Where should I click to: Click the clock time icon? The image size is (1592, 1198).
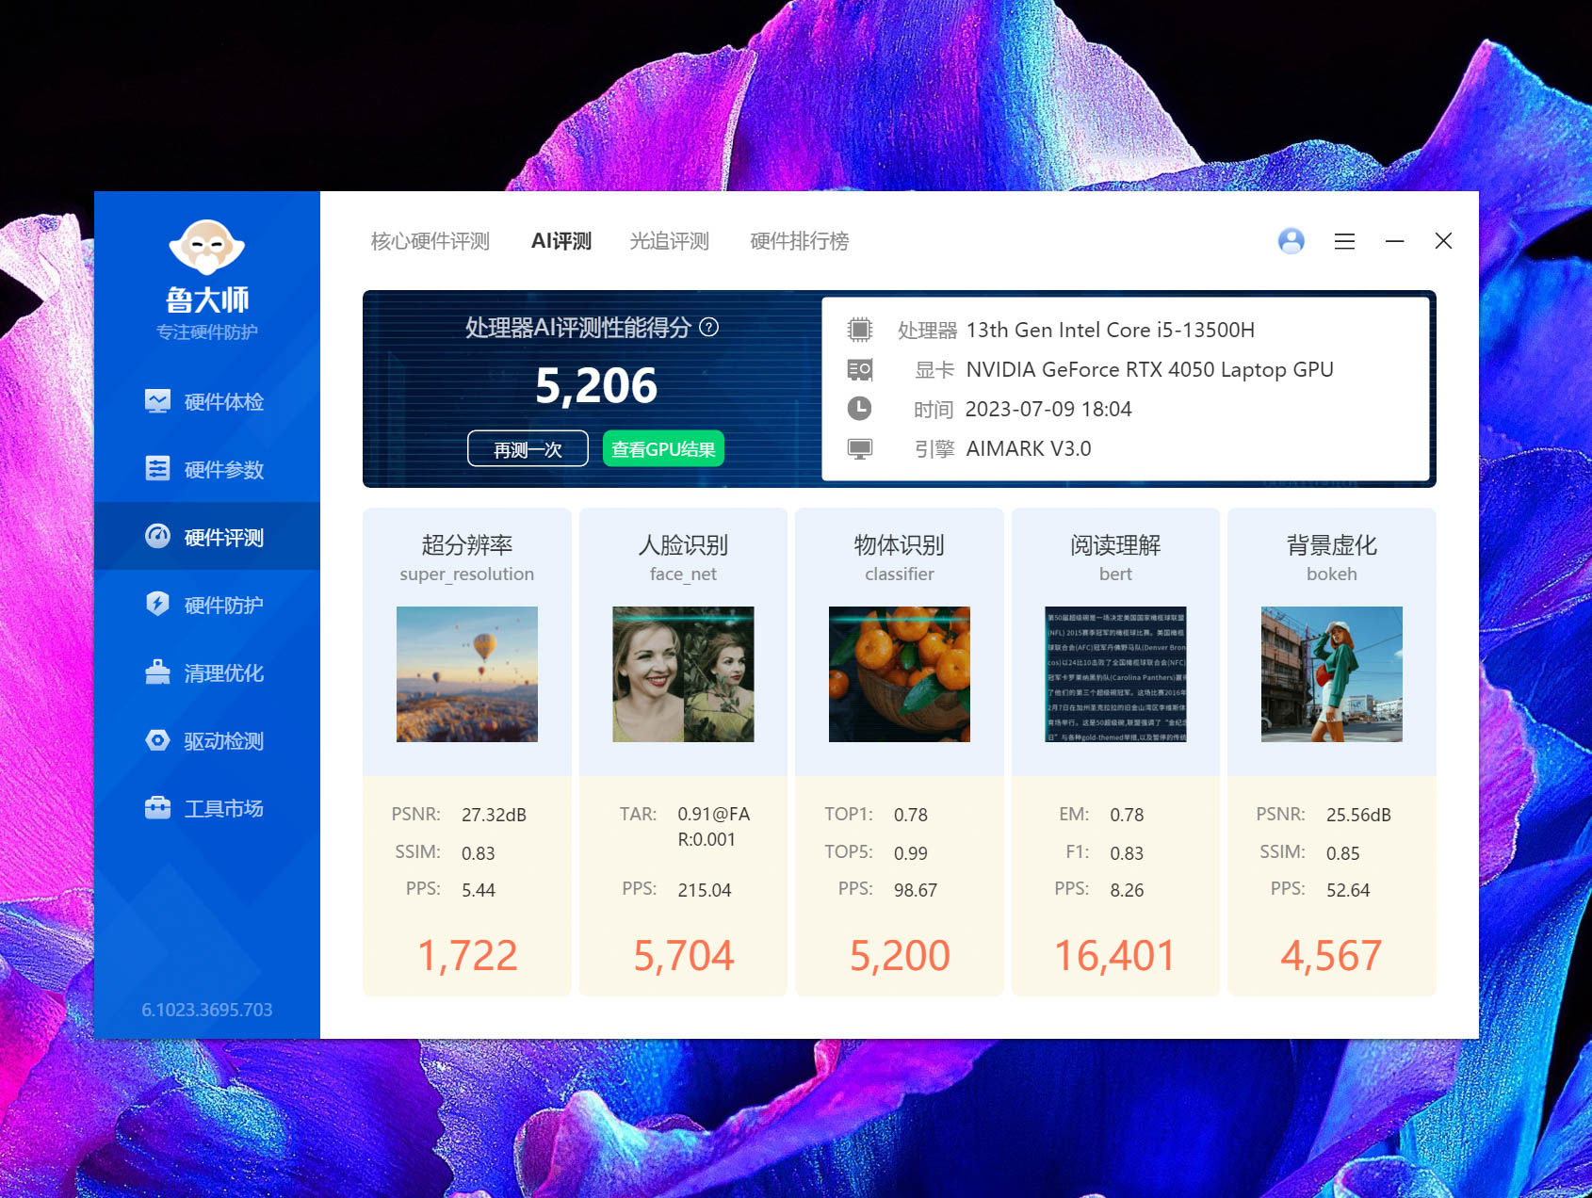click(859, 409)
